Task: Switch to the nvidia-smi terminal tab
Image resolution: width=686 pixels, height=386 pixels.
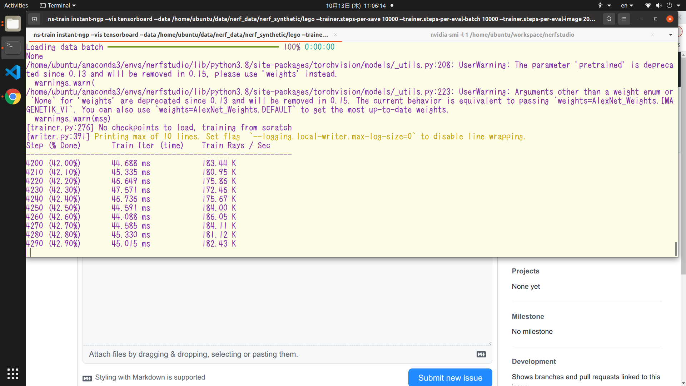Action: click(x=502, y=35)
